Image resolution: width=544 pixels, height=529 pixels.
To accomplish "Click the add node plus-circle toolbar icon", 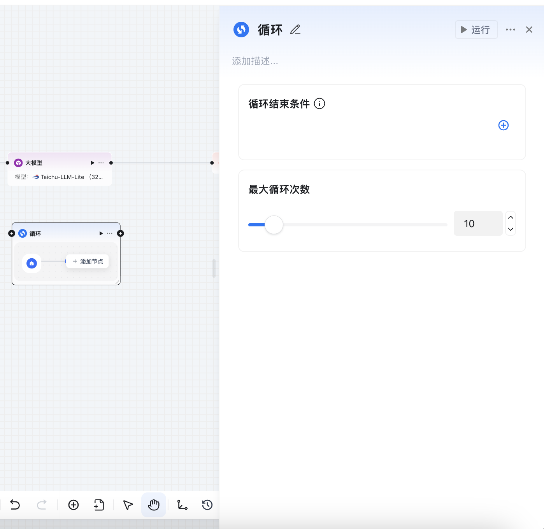I will (74, 505).
